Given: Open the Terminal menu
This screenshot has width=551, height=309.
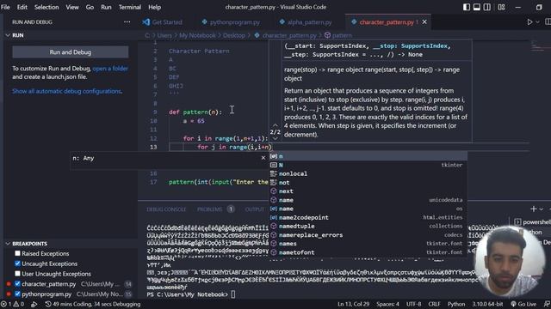Looking at the screenshot, I should coord(130,7).
